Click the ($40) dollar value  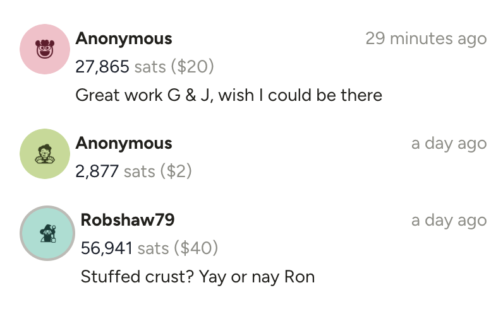click(x=197, y=248)
